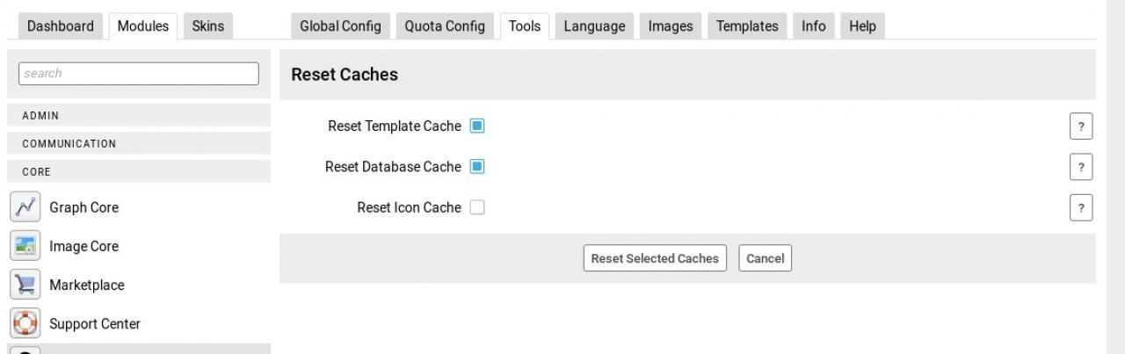Viewport: 1125px width, 354px height.
Task: Show help for Reset Template Cache
Action: pyautogui.click(x=1081, y=126)
